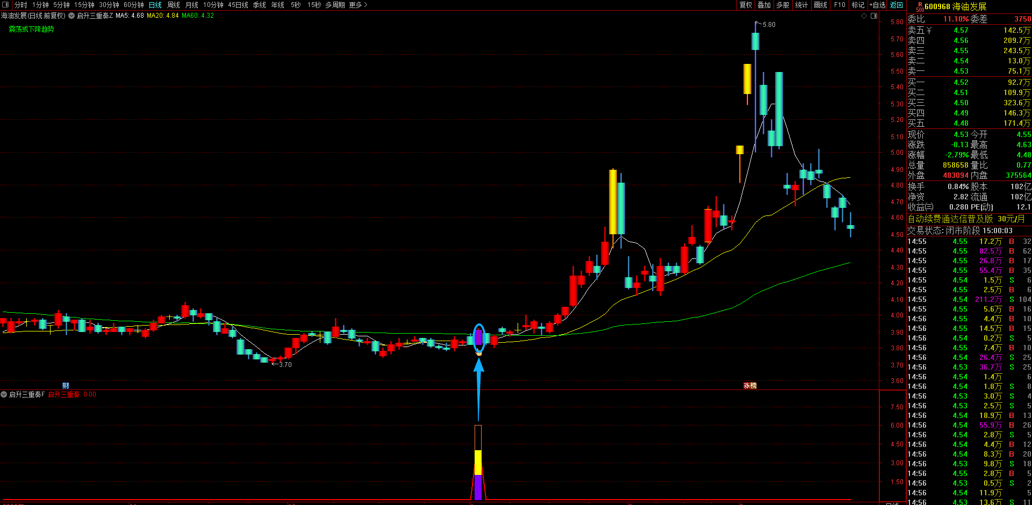
Task: Select the 15分钟 period
Action: coord(84,5)
